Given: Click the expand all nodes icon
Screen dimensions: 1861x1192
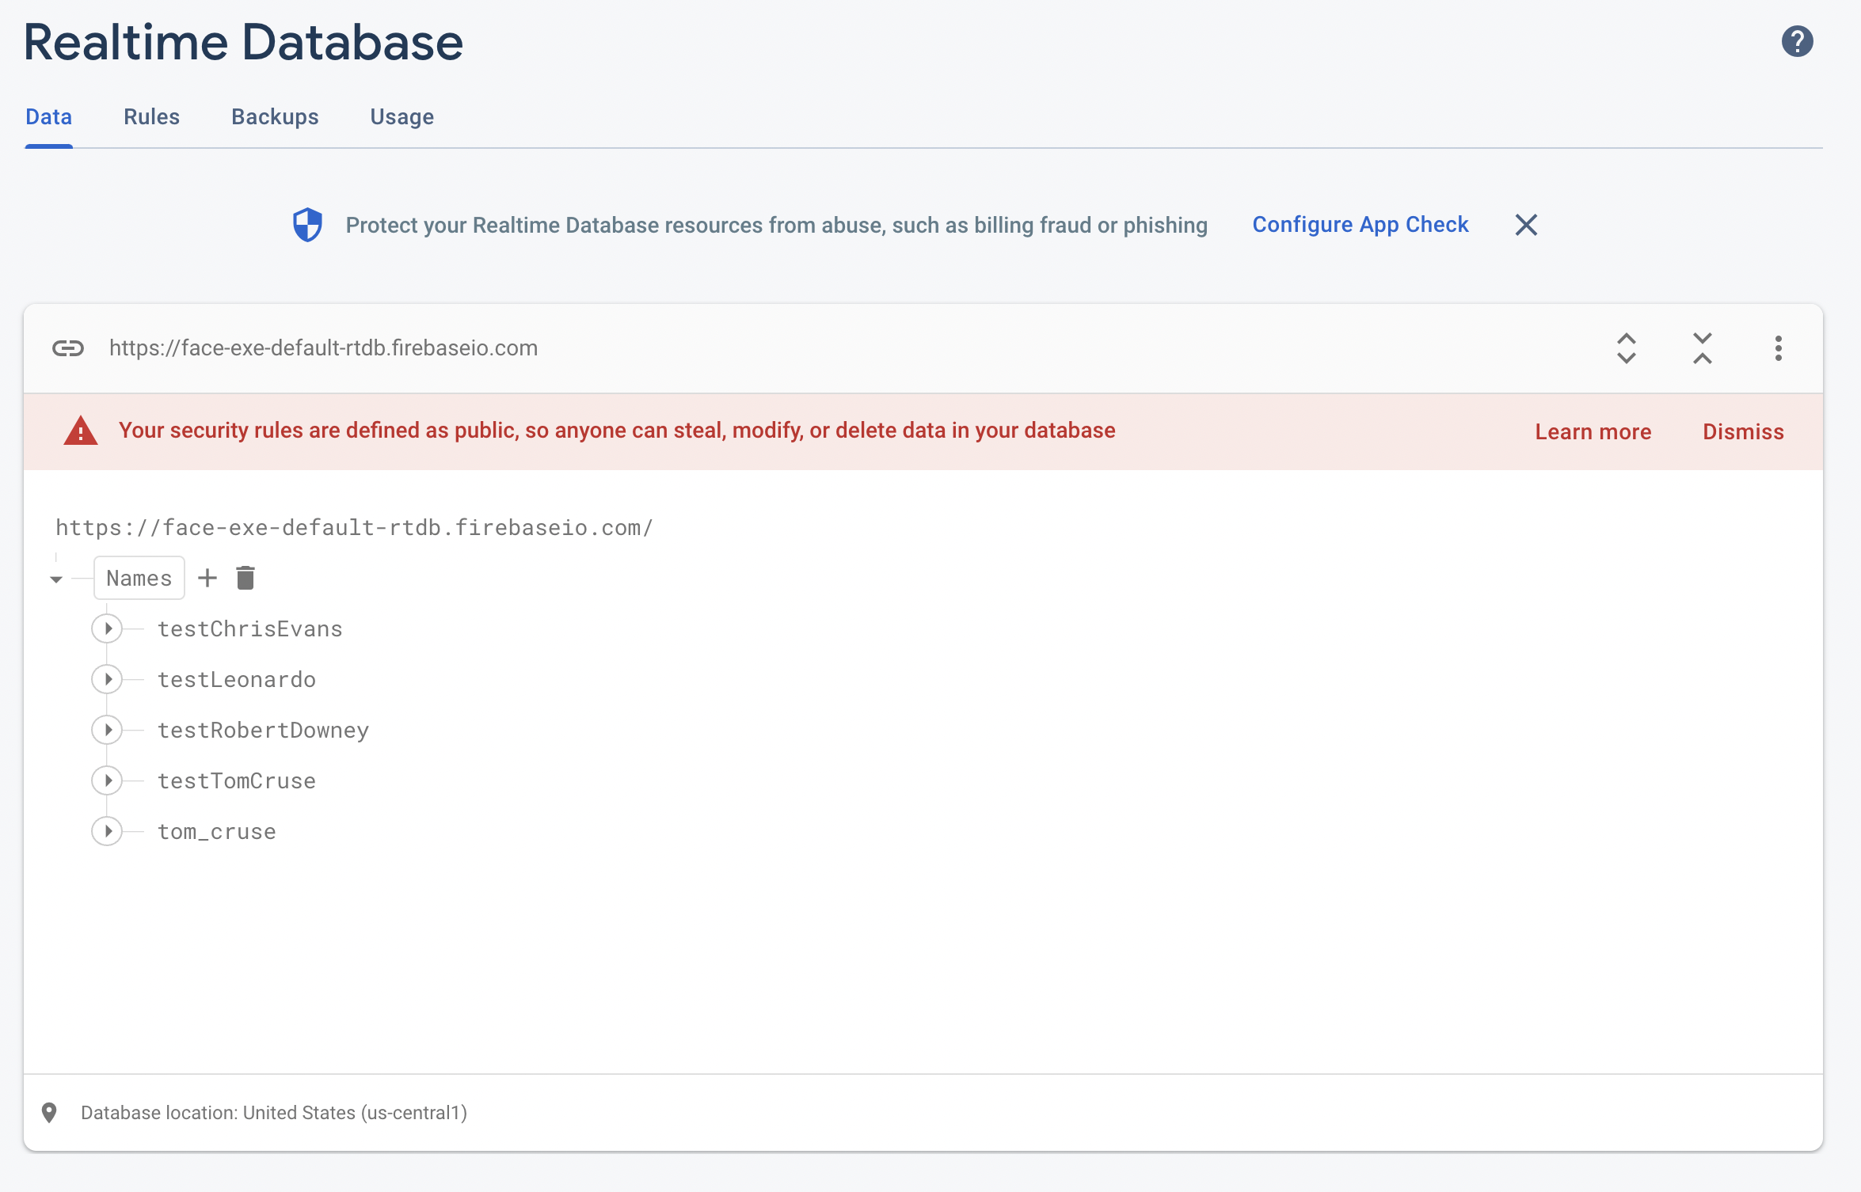Looking at the screenshot, I should (1626, 347).
